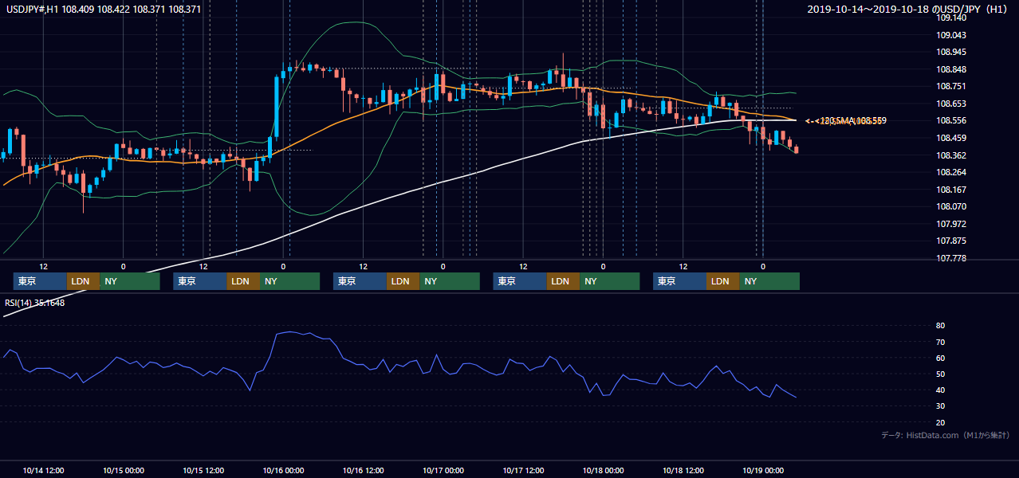Select the LDN session box for 10/17
This screenshot has height=478, width=1019.
tap(563, 281)
